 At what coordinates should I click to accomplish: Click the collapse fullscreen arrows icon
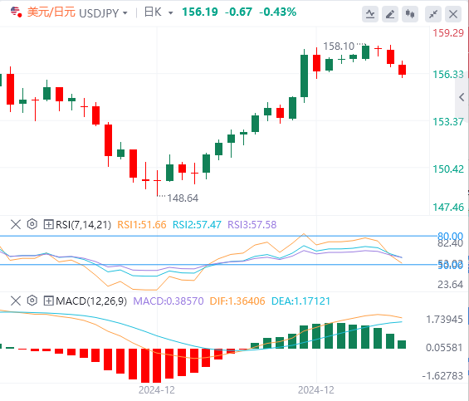pos(433,14)
